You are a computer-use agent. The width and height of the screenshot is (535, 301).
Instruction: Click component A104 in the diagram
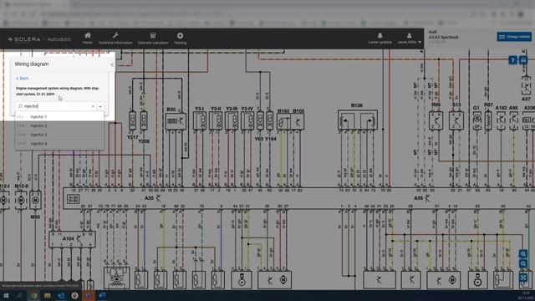tap(72, 239)
